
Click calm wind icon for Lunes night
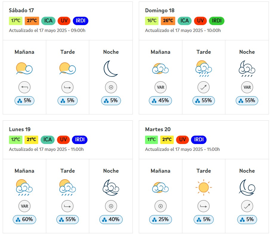pyautogui.click(x=111, y=206)
